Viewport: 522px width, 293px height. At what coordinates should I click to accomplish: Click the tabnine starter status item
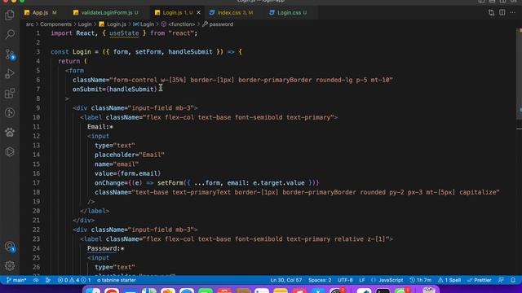[x=117, y=280]
